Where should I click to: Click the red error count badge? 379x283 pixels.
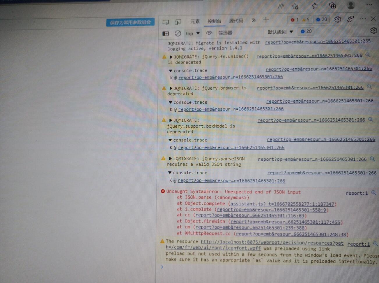click(x=295, y=20)
